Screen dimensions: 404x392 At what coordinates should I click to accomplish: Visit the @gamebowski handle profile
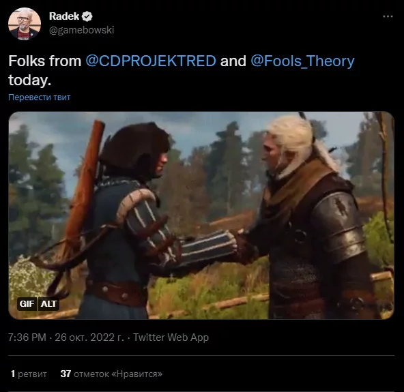(81, 30)
